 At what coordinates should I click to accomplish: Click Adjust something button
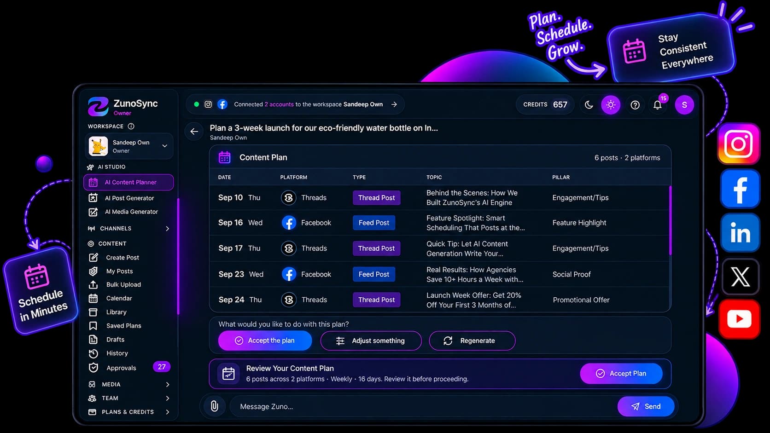(x=371, y=341)
